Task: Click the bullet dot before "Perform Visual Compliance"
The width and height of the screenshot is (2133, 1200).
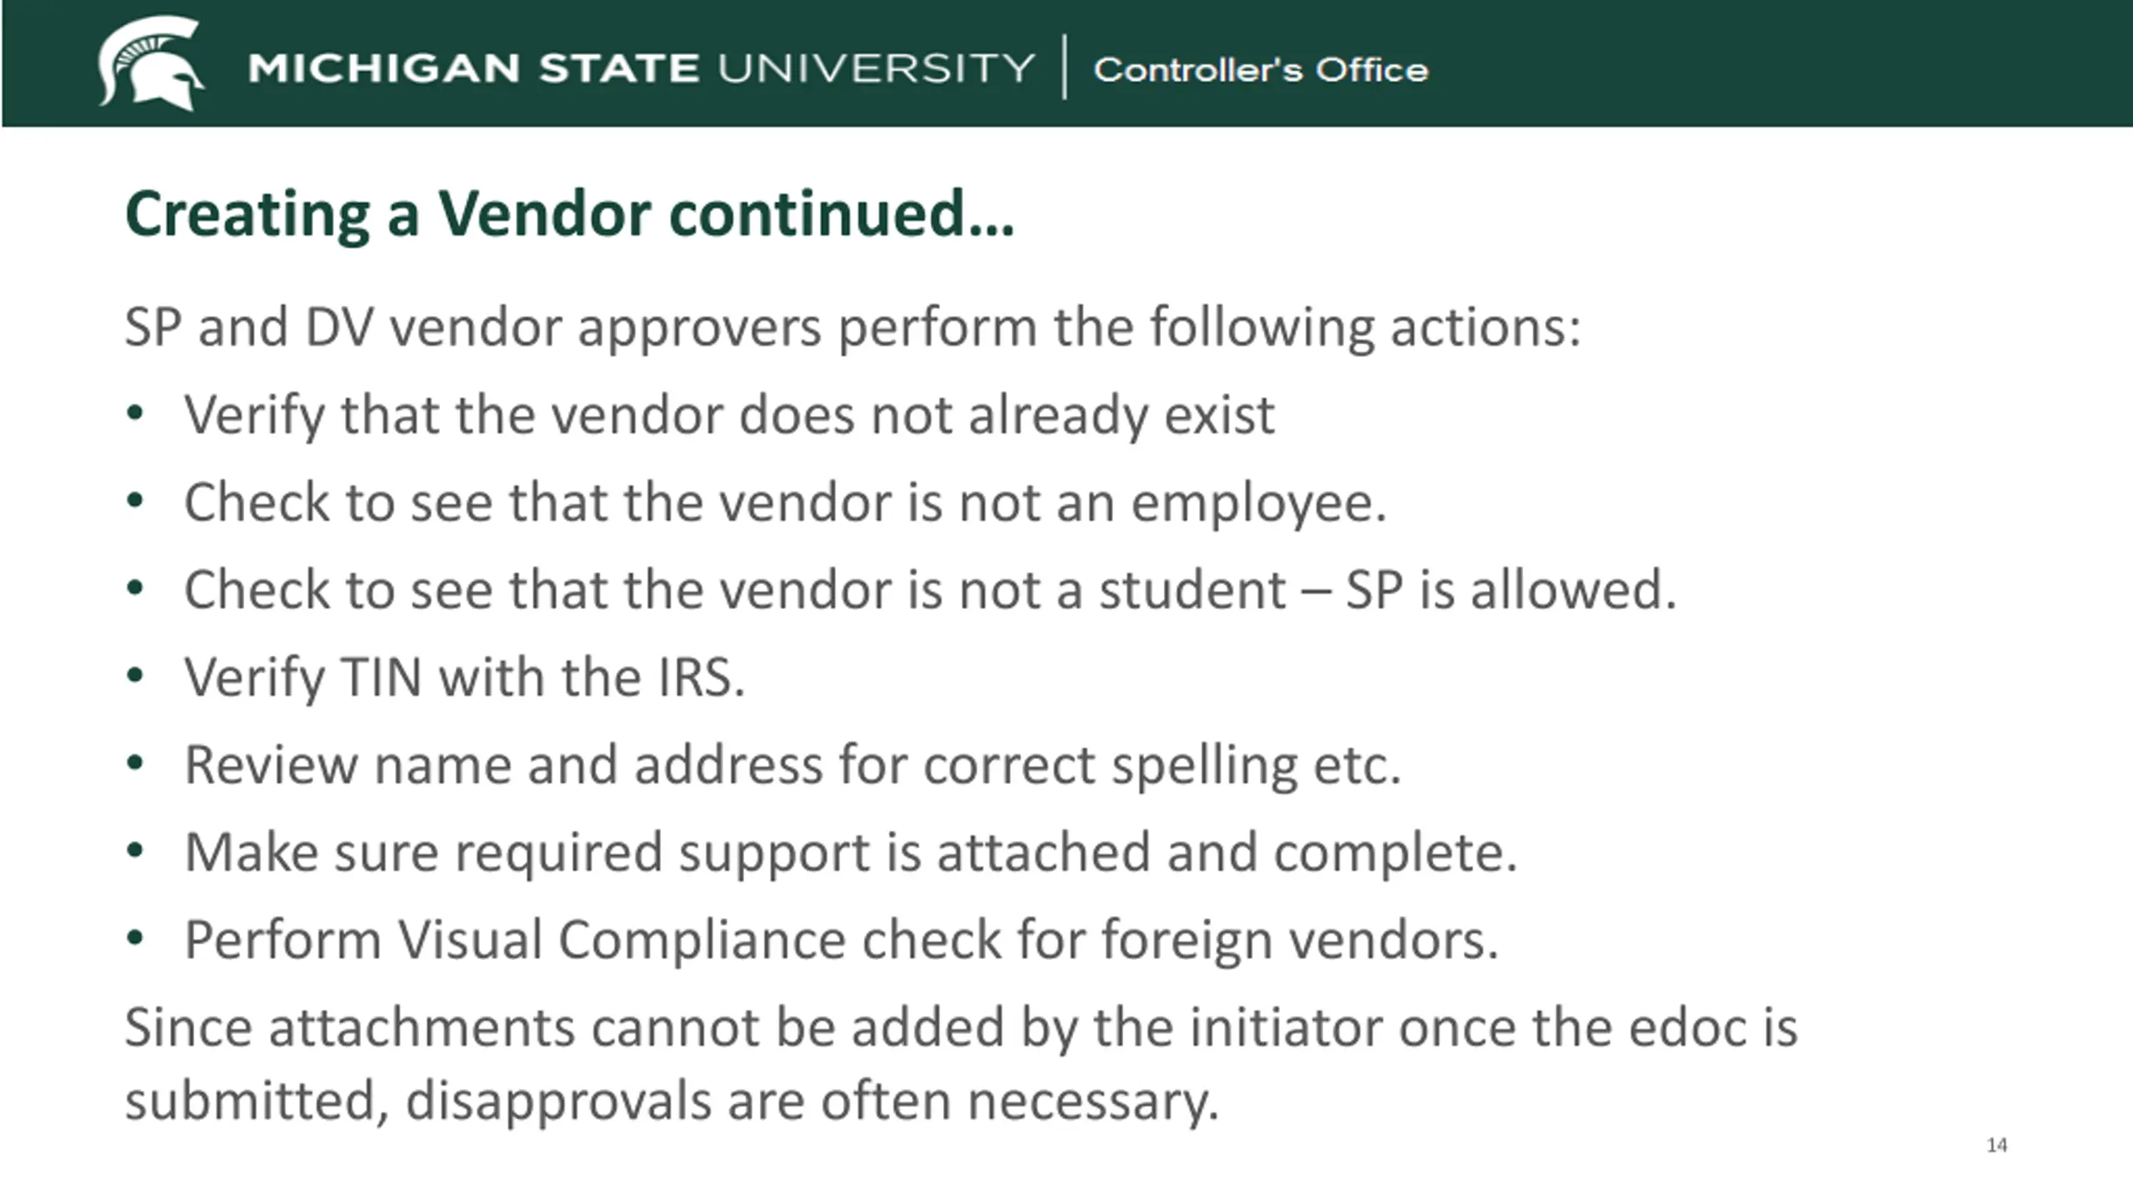Action: tap(135, 937)
